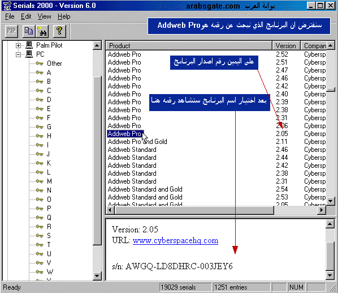Select the tree letter U

[49, 254]
